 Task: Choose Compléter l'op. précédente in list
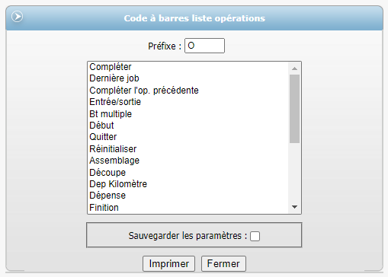(x=188, y=91)
